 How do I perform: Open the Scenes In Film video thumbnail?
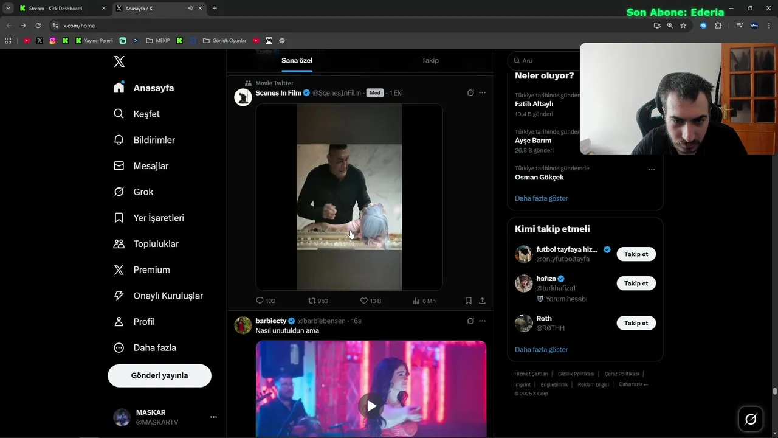(x=349, y=196)
